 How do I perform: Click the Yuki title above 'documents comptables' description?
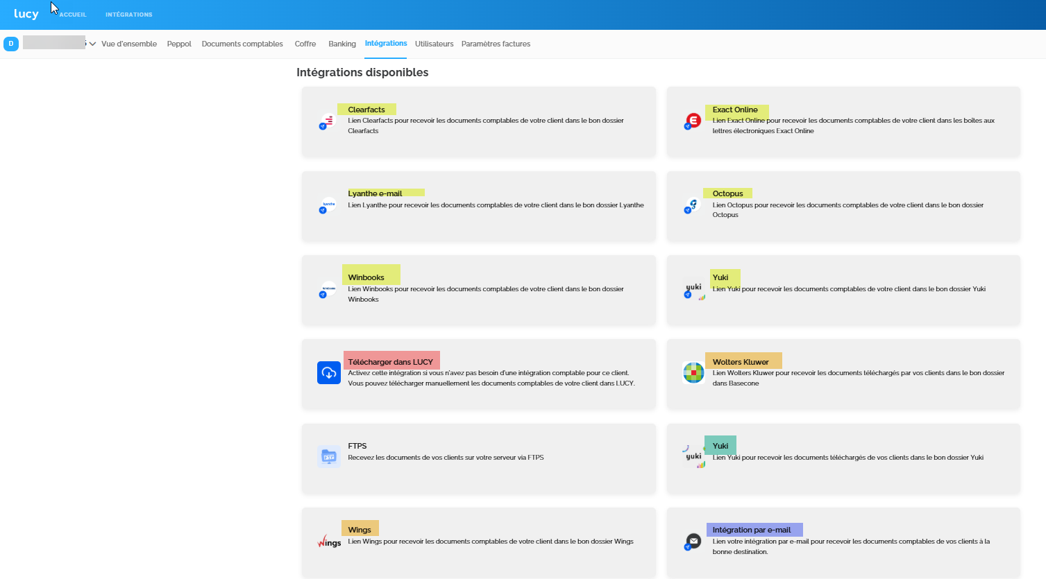(x=720, y=277)
